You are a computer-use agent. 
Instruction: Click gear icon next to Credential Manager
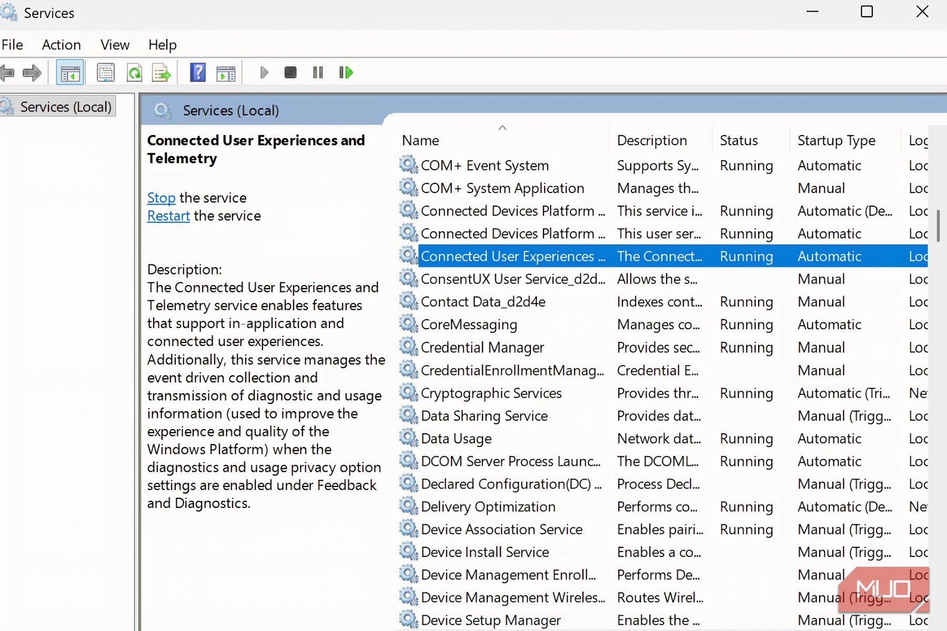[x=408, y=347]
